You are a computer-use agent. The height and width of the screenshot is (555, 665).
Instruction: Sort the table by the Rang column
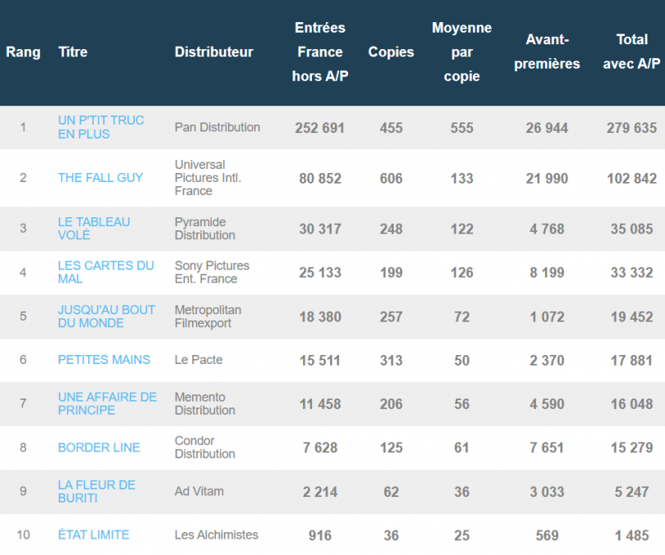[x=24, y=52]
